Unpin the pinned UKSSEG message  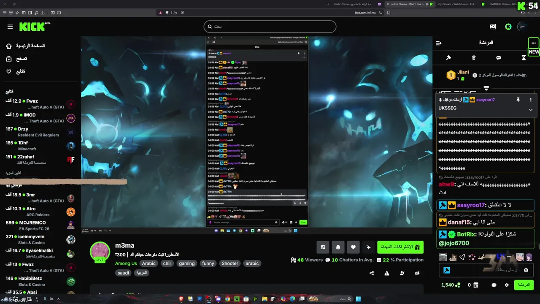[x=518, y=100]
